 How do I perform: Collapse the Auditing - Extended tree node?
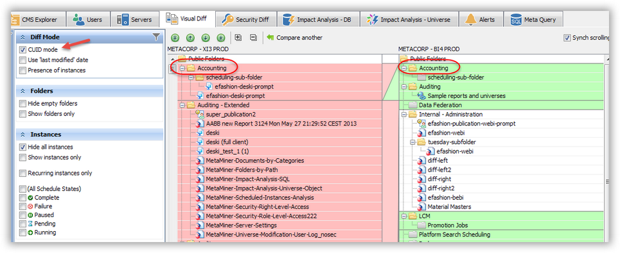click(182, 105)
